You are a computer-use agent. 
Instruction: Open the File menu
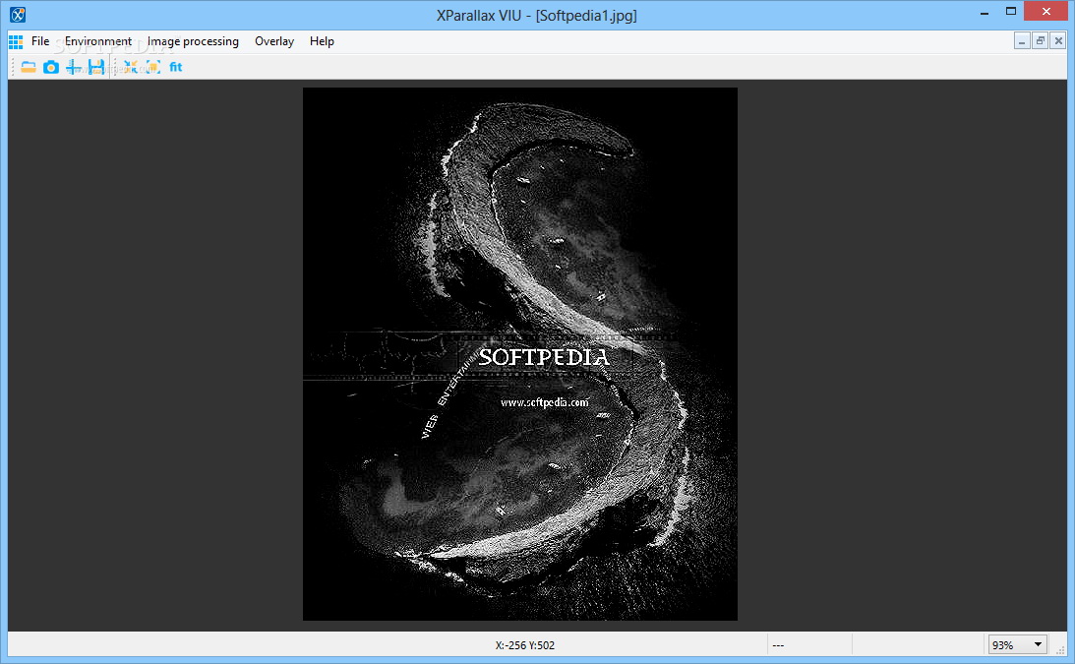tap(39, 41)
